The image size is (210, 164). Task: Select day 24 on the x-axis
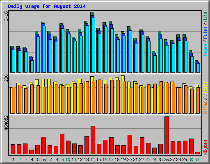click(x=154, y=159)
